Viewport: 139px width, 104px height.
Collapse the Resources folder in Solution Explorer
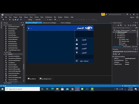pyautogui.click(x=116, y=38)
